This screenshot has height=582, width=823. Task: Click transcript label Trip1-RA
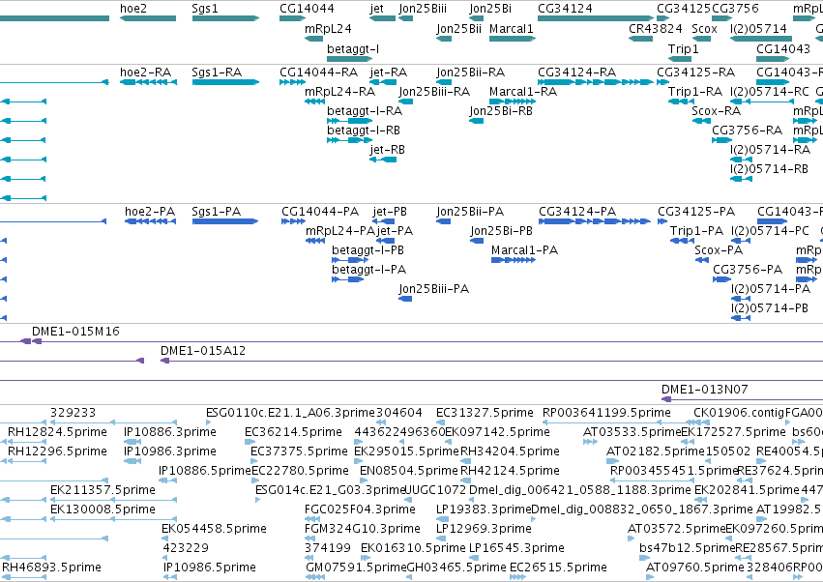695,91
